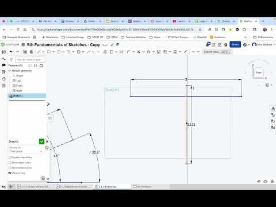Click the 45° angle dimension
The image size is (276, 207).
click(x=56, y=156)
